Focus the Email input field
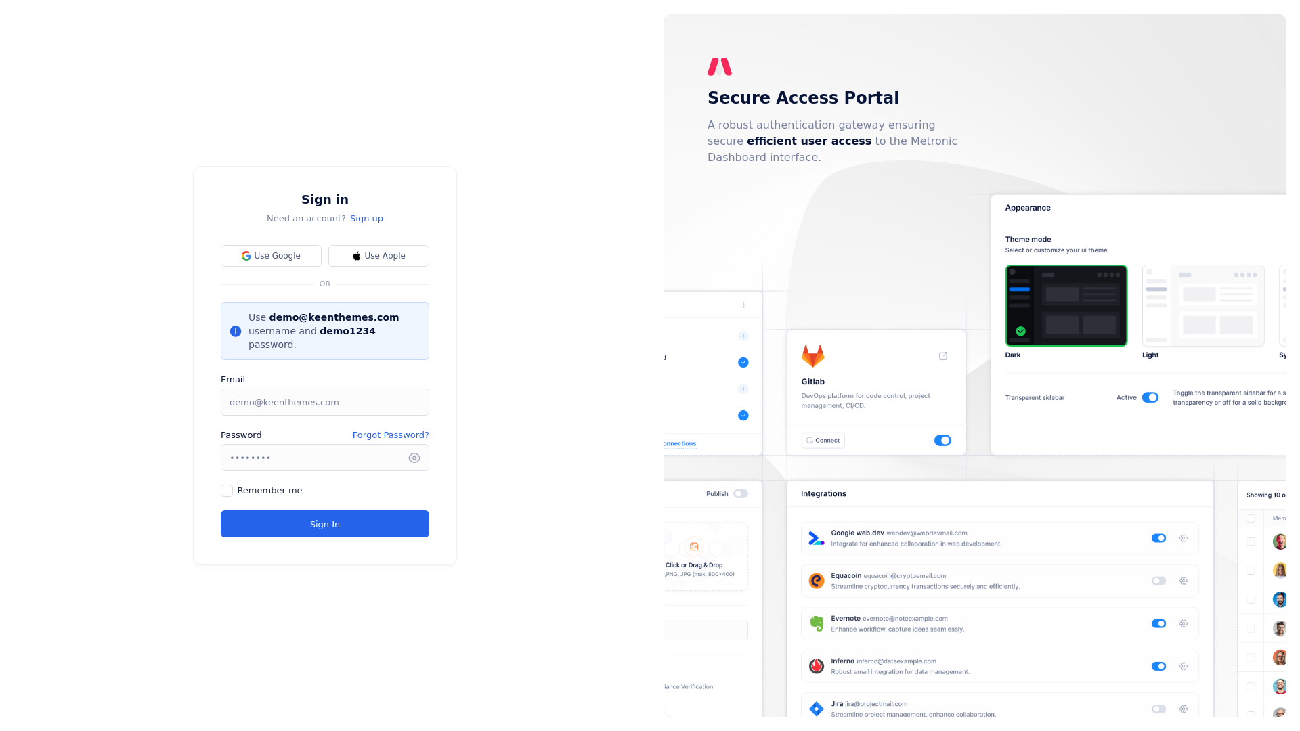1300x731 pixels. (x=325, y=402)
